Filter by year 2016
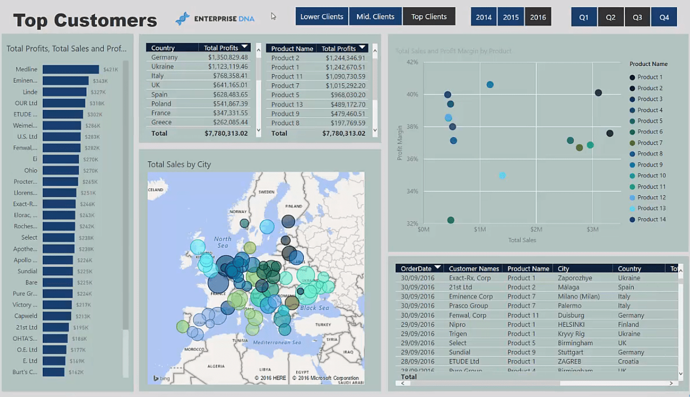 point(538,17)
